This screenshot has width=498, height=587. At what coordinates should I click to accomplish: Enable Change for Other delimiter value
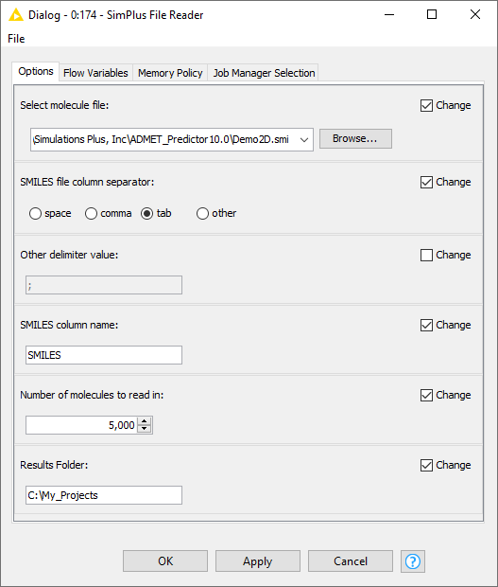click(426, 255)
